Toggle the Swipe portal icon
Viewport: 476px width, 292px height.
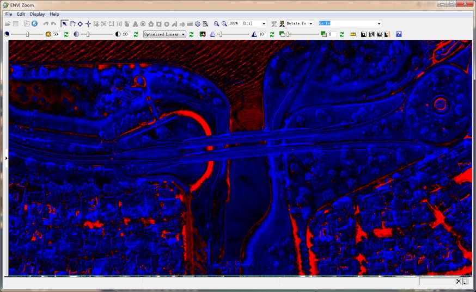(387, 34)
